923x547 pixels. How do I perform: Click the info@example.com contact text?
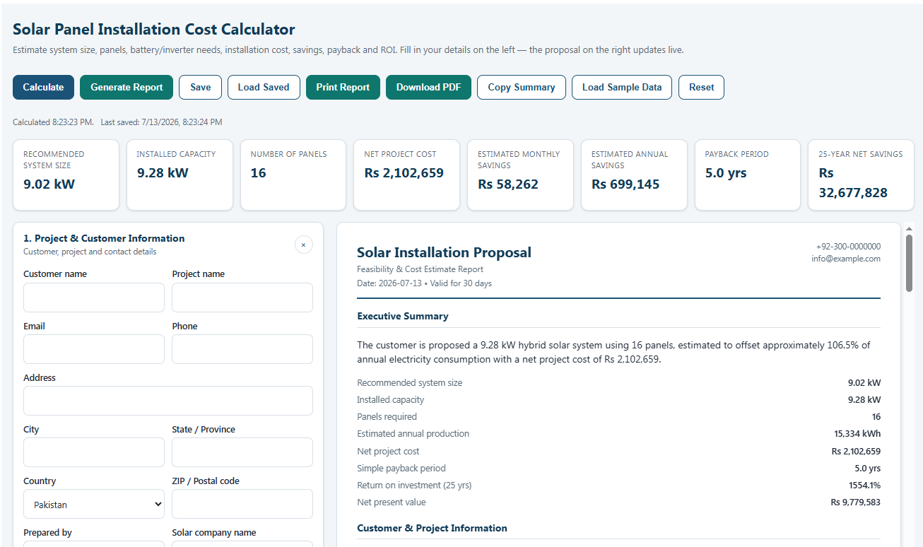pyautogui.click(x=846, y=259)
